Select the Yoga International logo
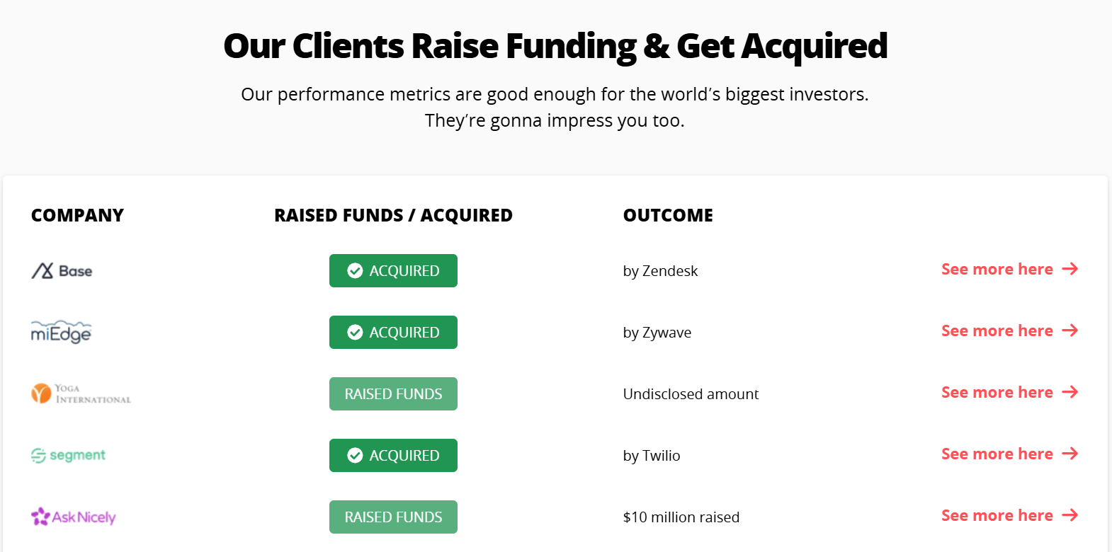The height and width of the screenshot is (552, 1112). tap(81, 393)
